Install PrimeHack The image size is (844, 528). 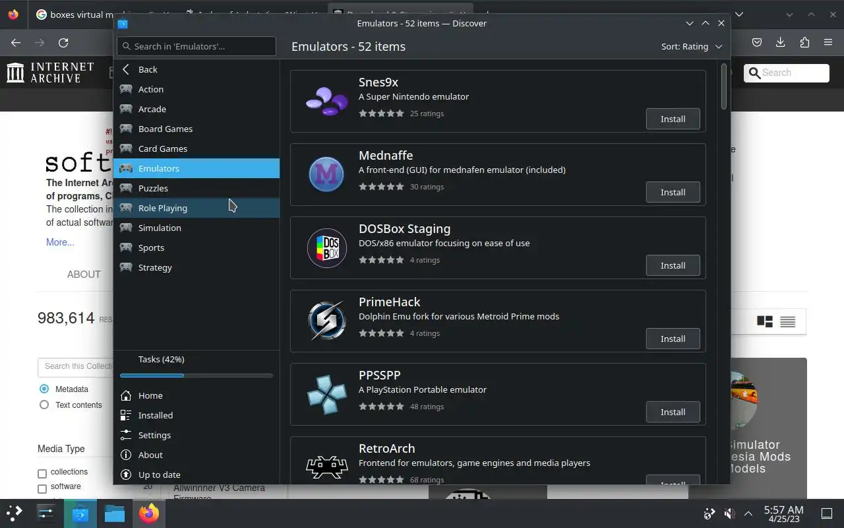[x=673, y=339]
